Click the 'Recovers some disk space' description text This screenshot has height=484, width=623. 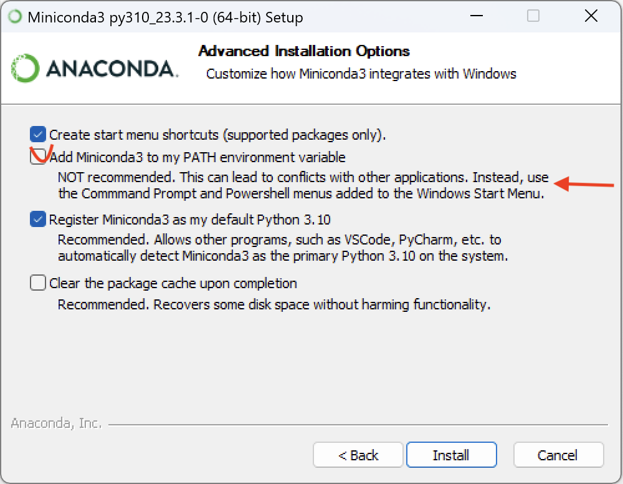click(274, 305)
